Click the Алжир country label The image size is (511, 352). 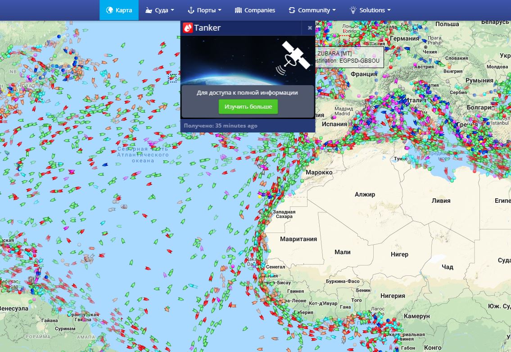coord(365,194)
